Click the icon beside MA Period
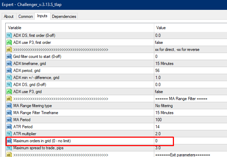The height and width of the screenshot is (157, 227). click(9, 120)
